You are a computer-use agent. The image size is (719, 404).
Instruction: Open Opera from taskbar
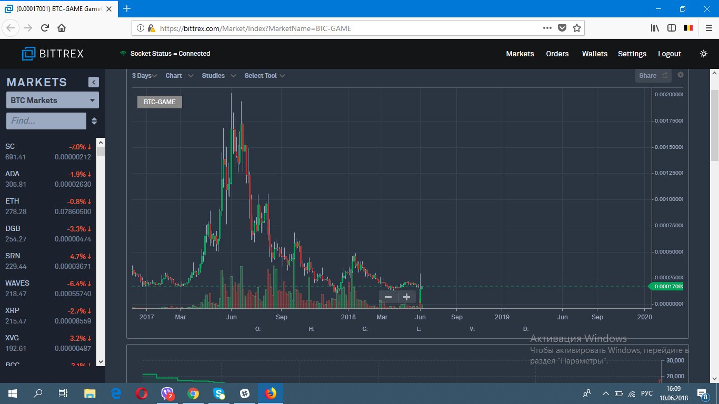point(141,393)
